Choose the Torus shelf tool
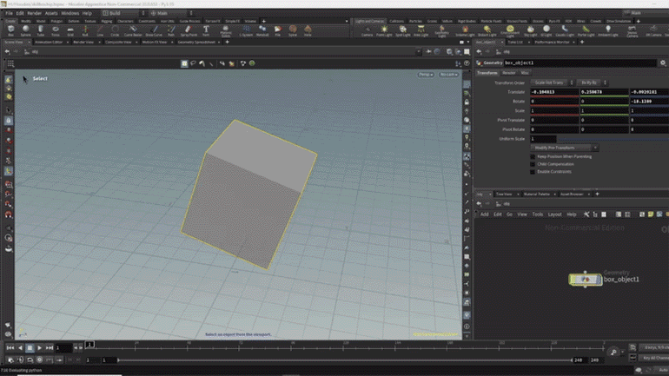669x376 pixels. point(55,30)
